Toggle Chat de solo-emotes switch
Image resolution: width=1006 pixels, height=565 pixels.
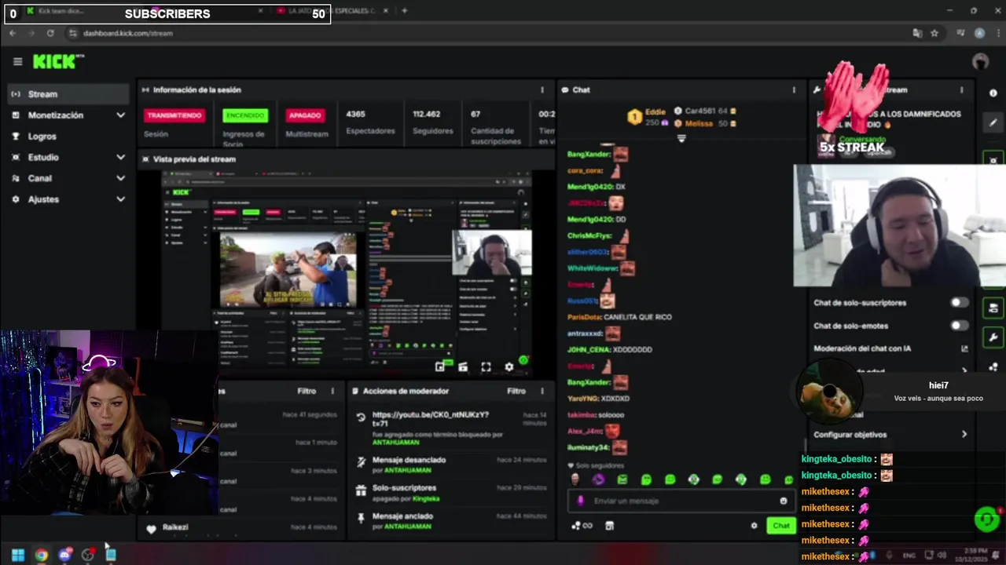coord(959,326)
